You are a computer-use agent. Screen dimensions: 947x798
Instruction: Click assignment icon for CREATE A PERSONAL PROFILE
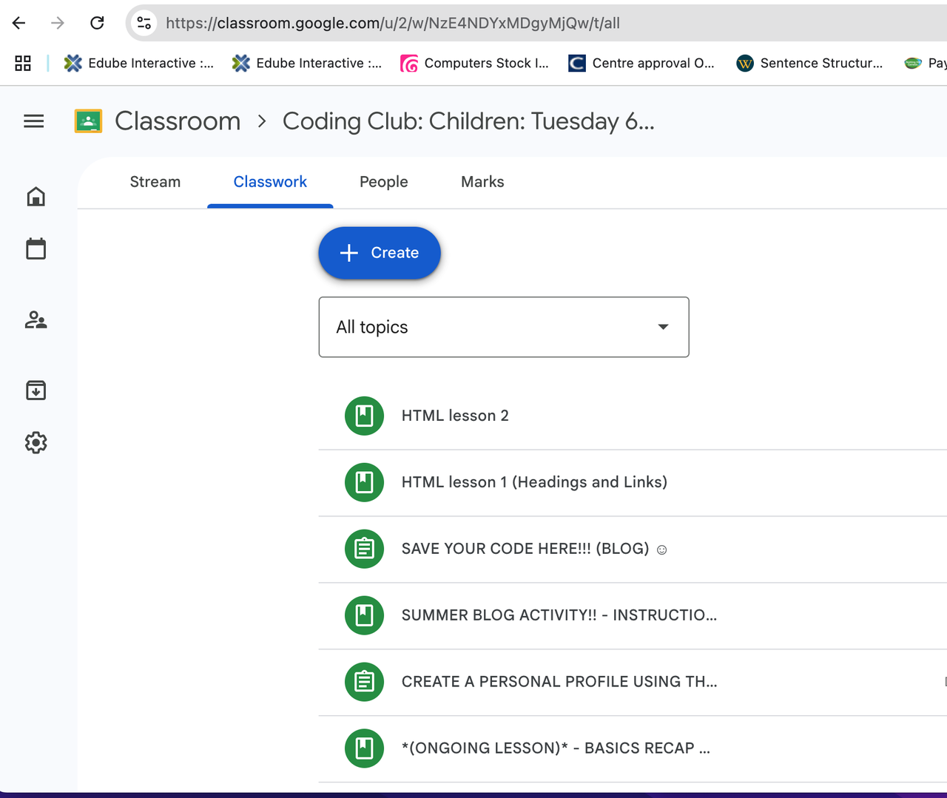pyautogui.click(x=364, y=682)
